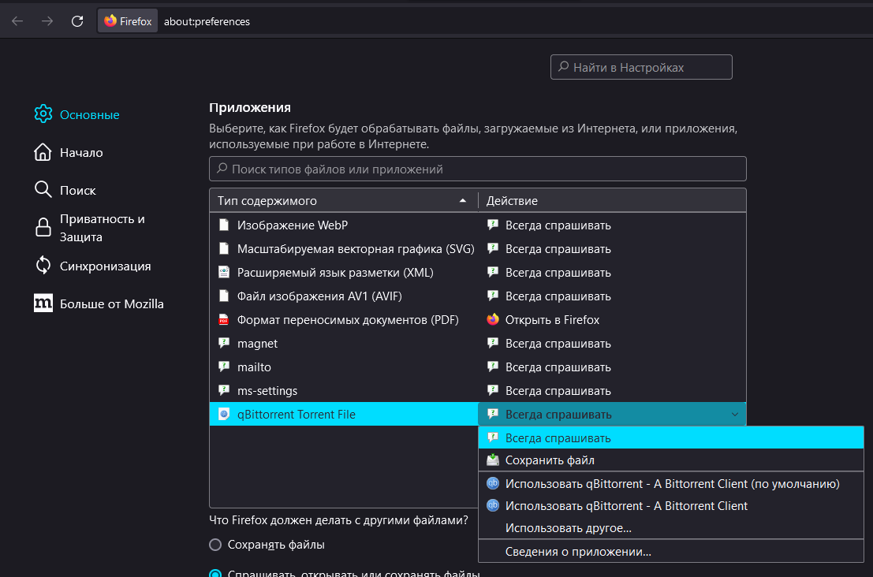The height and width of the screenshot is (577, 873).
Task: Open the Приватность и Защита category
Action: click(x=90, y=228)
